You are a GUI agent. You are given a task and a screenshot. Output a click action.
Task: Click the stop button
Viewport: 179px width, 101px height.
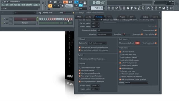pyautogui.click(x=58, y=6)
